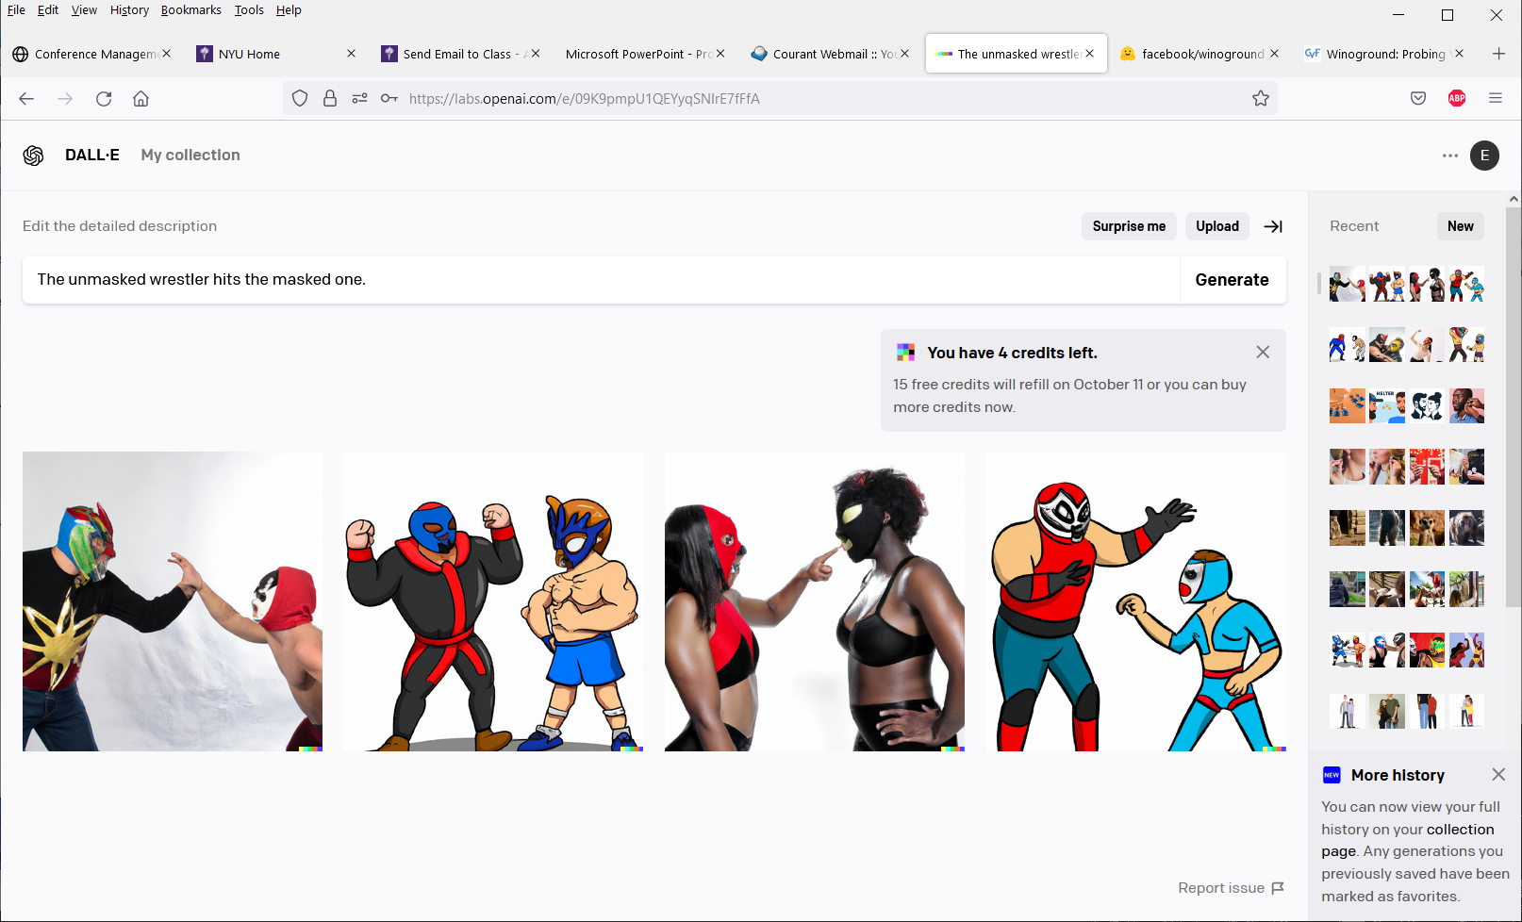Click the Report issue flag link
The width and height of the screenshot is (1522, 922).
1230,888
